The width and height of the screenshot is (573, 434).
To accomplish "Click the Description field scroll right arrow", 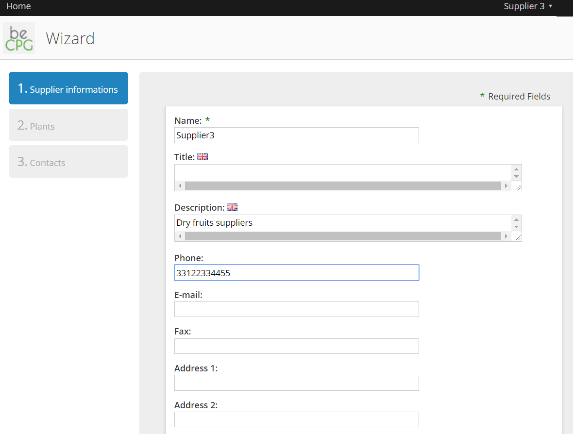I will click(x=506, y=236).
